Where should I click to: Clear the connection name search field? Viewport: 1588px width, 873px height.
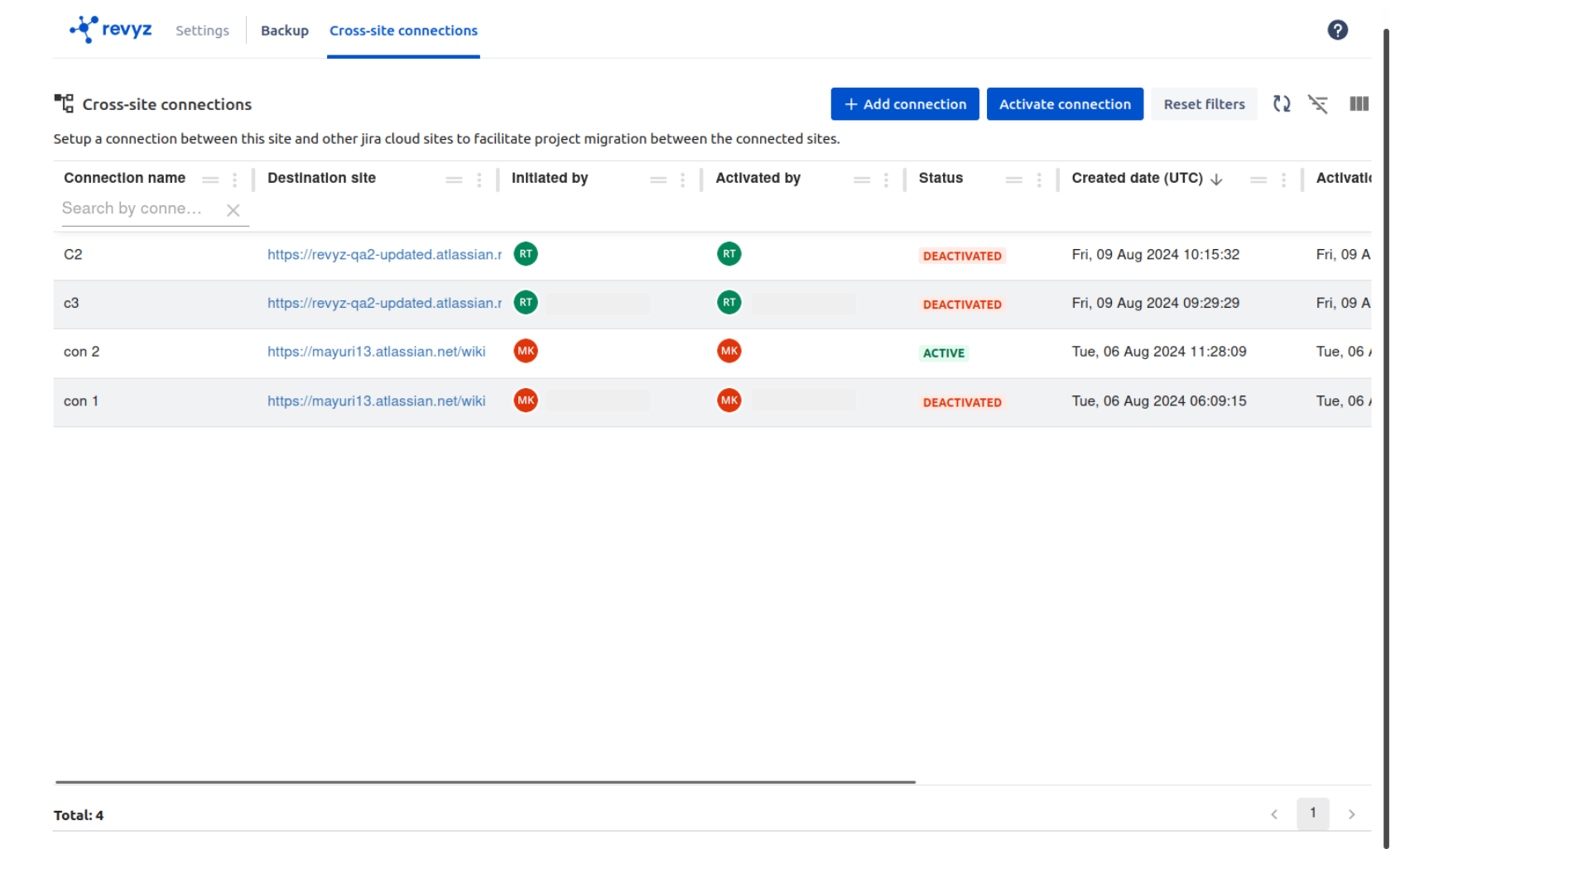click(233, 210)
